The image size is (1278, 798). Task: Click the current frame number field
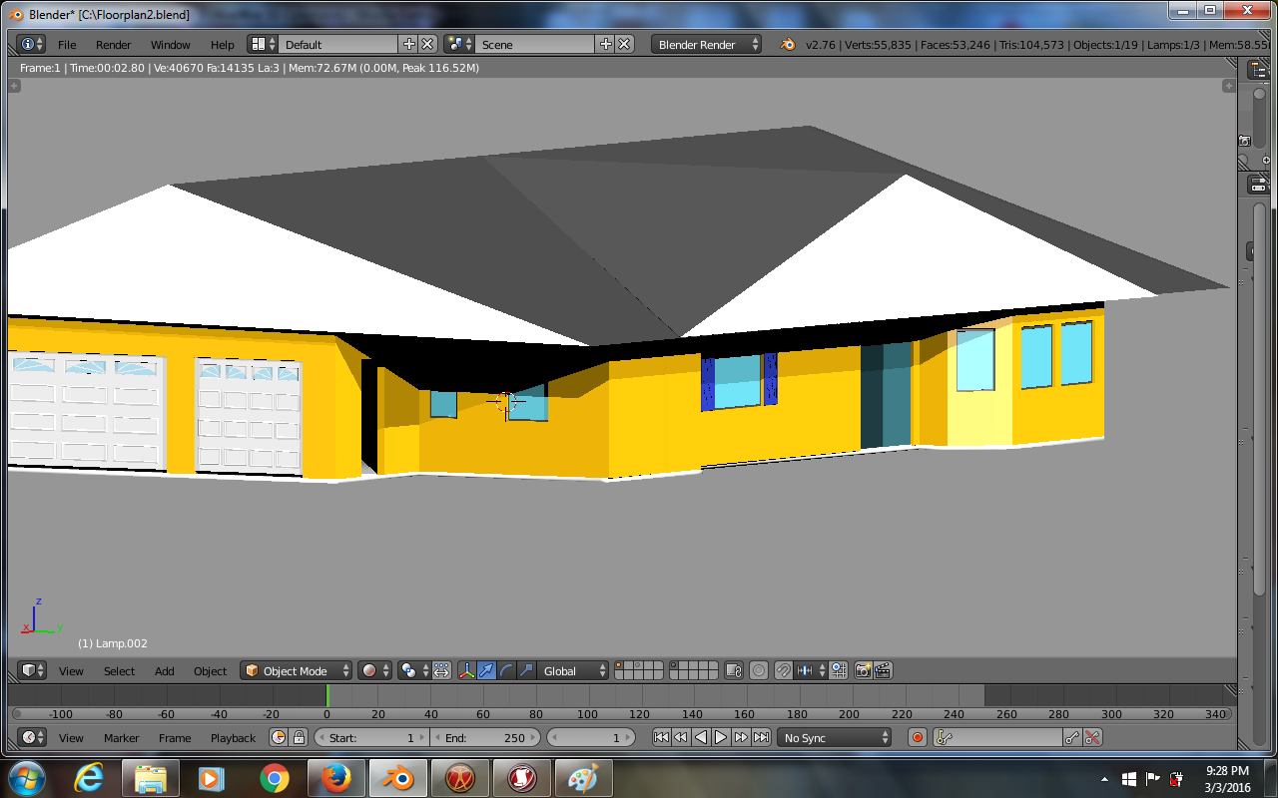pos(591,737)
